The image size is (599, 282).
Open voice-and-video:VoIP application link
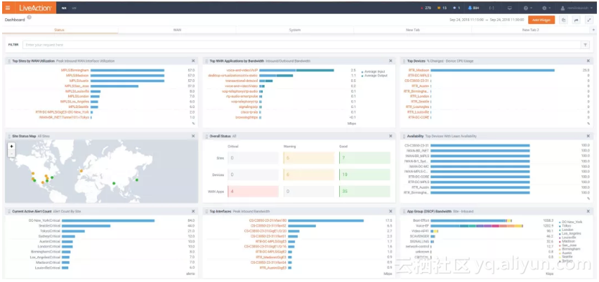(242, 70)
